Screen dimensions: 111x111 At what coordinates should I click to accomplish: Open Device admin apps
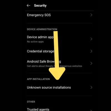pyautogui.click(x=59, y=39)
